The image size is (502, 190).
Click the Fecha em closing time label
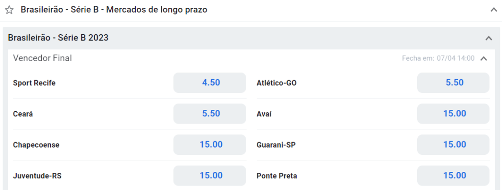pos(438,58)
